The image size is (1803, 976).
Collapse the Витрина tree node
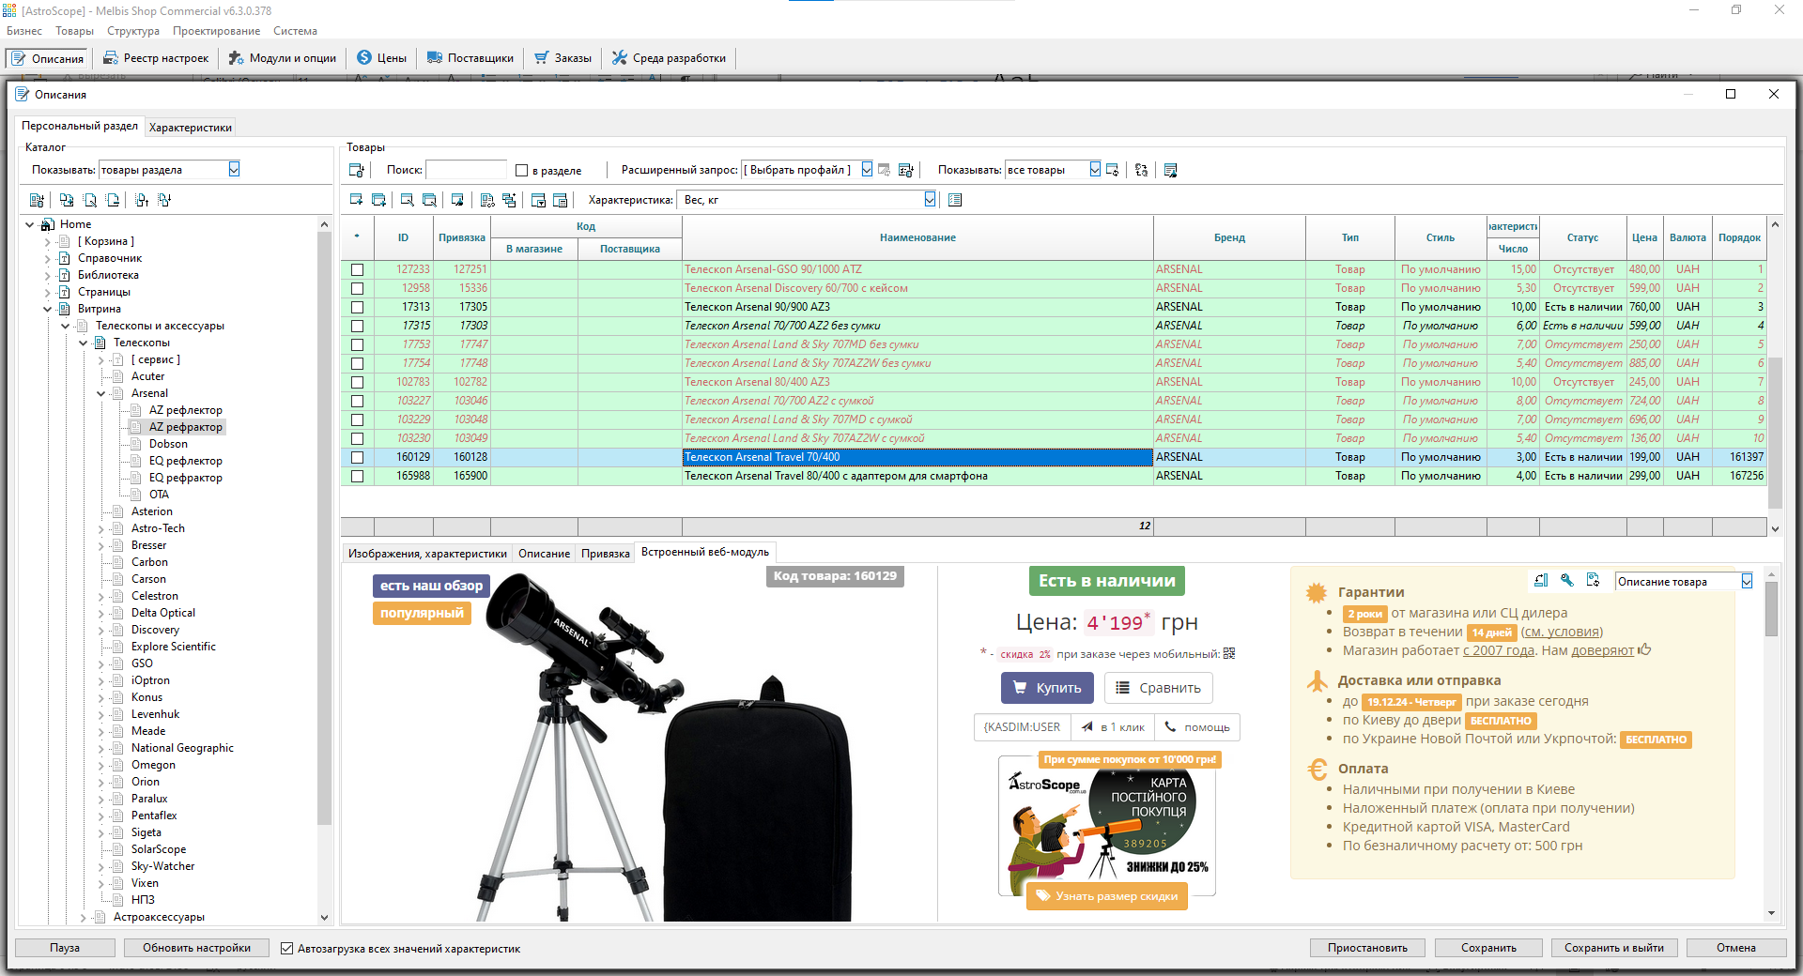tap(47, 309)
